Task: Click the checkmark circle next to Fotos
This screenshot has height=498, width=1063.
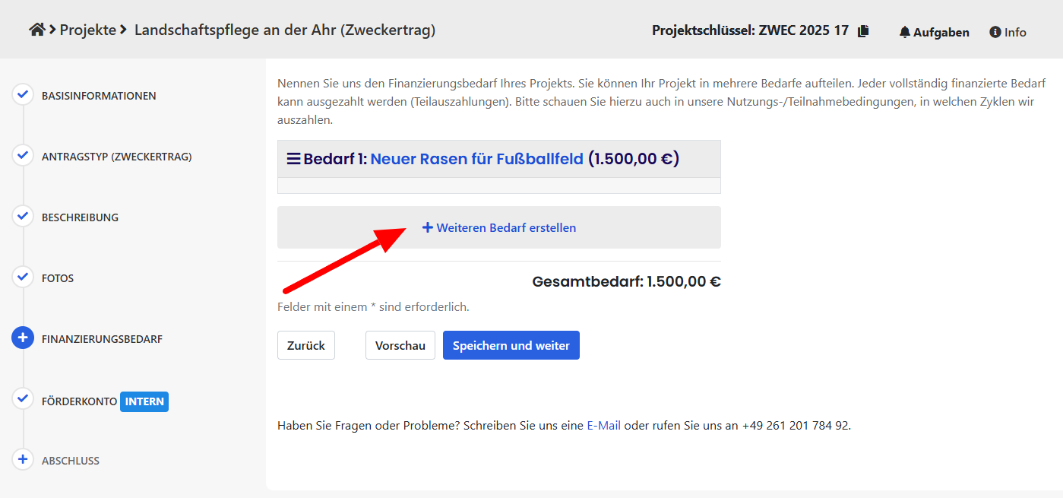Action: click(23, 278)
